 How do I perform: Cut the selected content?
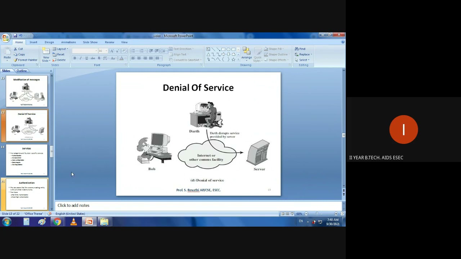click(18, 49)
